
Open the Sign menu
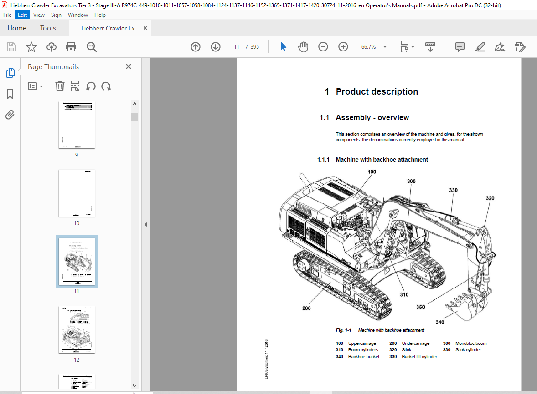pyautogui.click(x=56, y=15)
